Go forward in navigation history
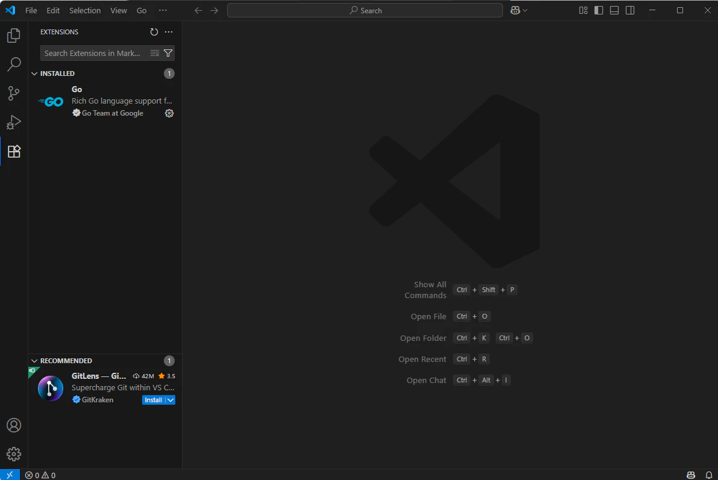The height and width of the screenshot is (480, 718). [214, 10]
